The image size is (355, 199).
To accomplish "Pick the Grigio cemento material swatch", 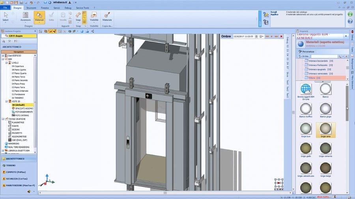I will (325, 150).
